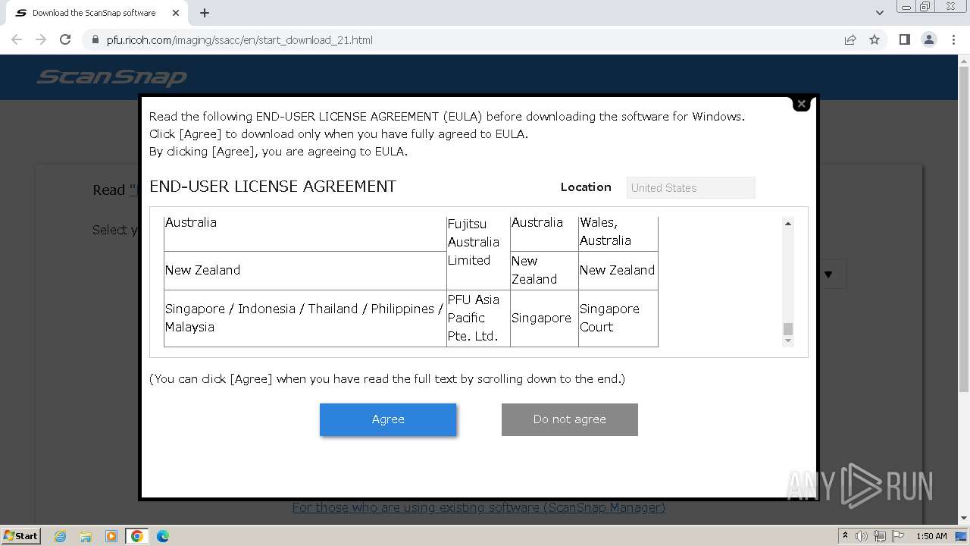Viewport: 970px width, 546px height.
Task: Close the EULA dialog with the X
Action: click(x=801, y=104)
